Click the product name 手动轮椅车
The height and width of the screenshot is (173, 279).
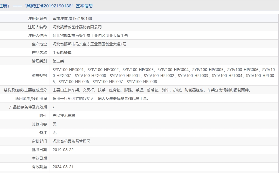point(62,53)
